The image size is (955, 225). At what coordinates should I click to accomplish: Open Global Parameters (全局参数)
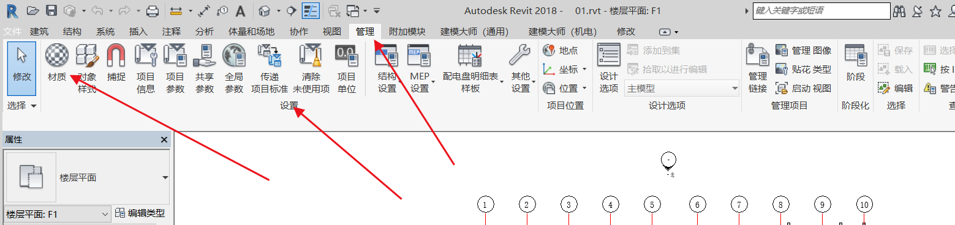(234, 68)
